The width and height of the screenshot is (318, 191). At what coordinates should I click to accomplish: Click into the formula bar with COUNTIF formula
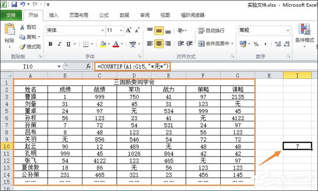(x=206, y=66)
